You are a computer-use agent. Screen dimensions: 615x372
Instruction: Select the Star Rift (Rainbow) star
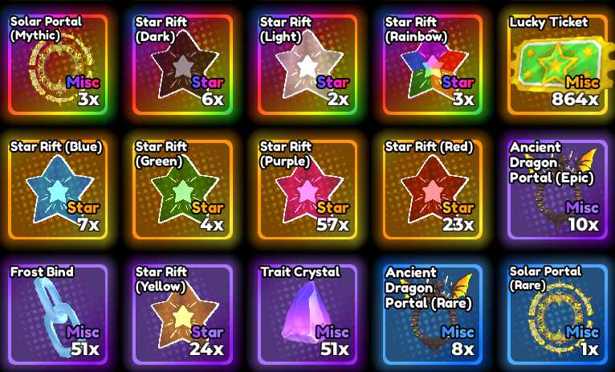click(433, 66)
